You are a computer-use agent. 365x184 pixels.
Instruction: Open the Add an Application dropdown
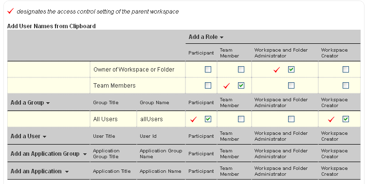pos(39,171)
